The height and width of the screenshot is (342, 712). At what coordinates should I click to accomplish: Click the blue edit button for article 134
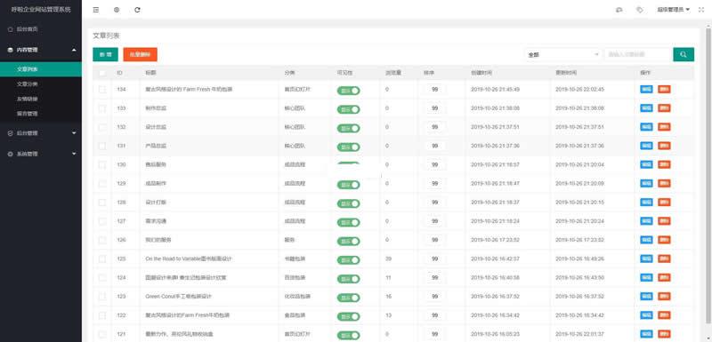point(646,89)
